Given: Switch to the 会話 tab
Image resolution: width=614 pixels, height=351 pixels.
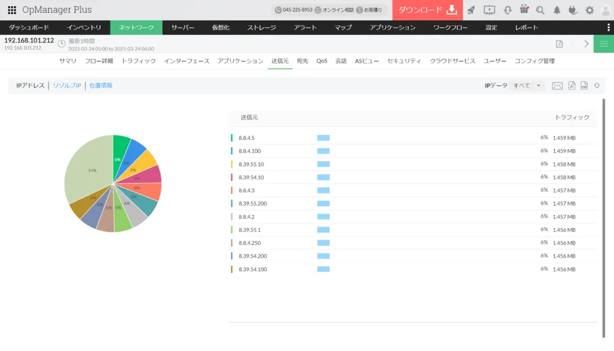Looking at the screenshot, I should (341, 61).
